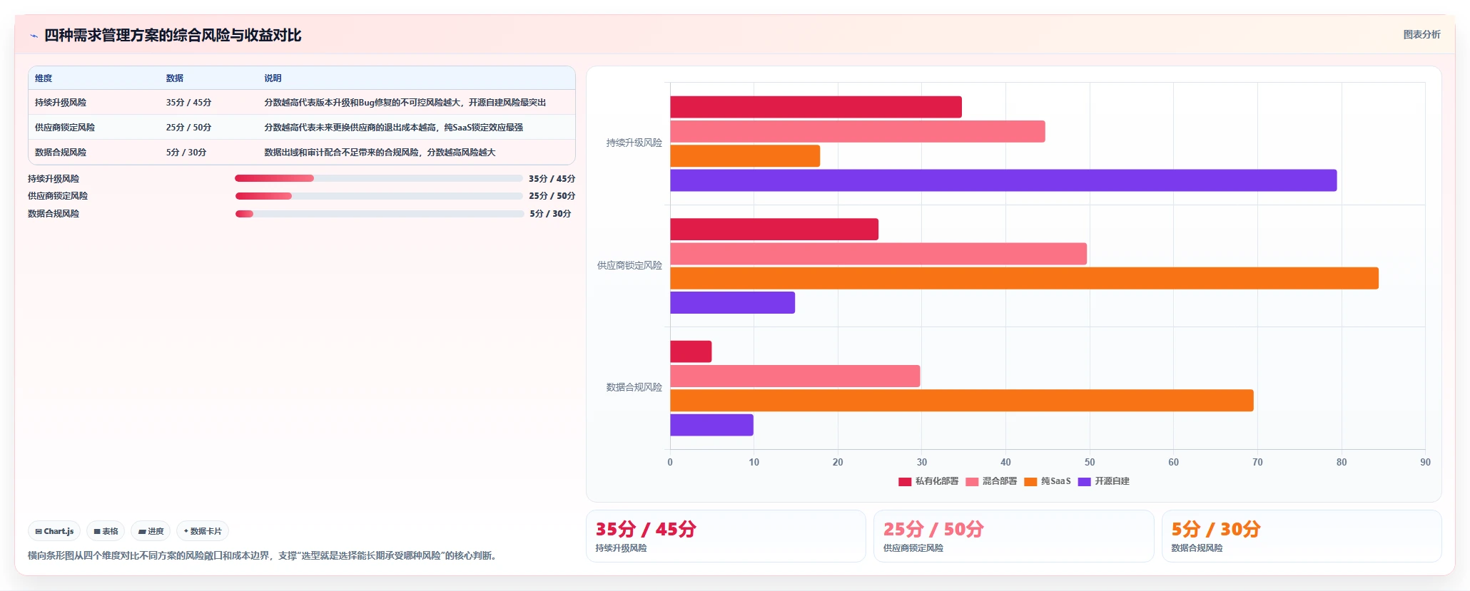Select the 说明 table column header

coord(273,78)
